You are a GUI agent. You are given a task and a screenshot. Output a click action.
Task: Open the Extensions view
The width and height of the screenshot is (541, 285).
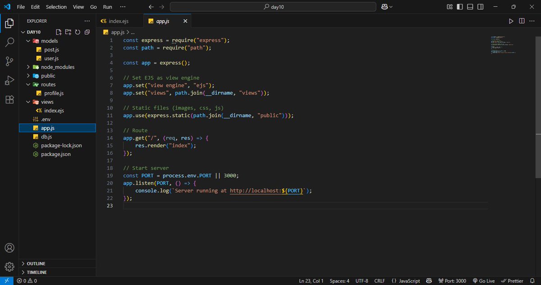click(9, 100)
